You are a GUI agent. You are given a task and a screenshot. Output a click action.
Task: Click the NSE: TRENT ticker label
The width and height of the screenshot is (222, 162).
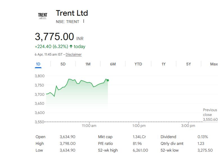[x=67, y=22]
